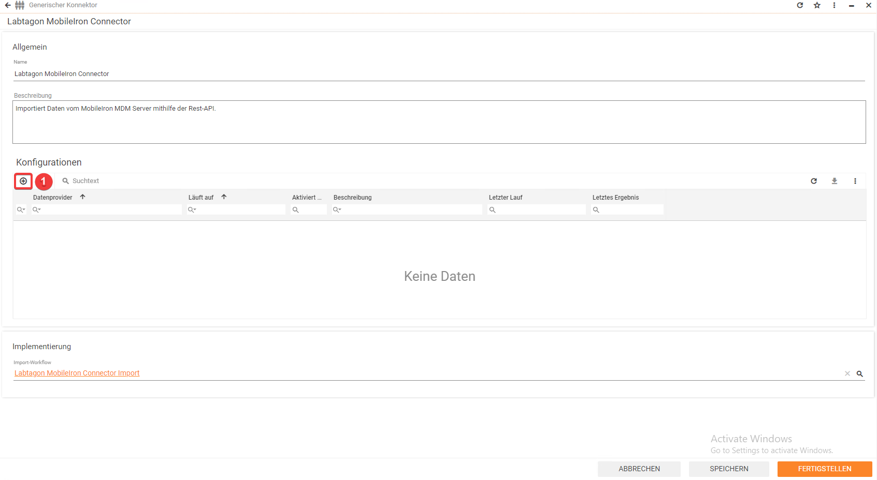Open the top-right three-dot menu
877x480 pixels.
coord(834,5)
